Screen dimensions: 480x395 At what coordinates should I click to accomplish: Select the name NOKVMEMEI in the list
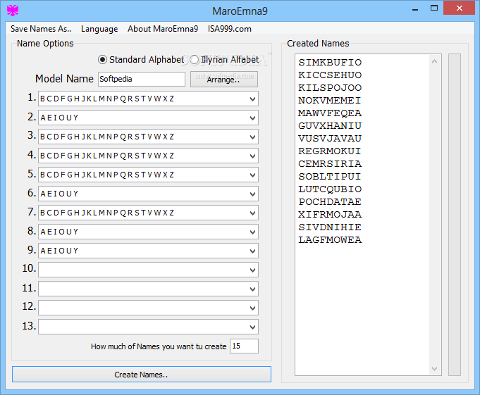click(330, 100)
